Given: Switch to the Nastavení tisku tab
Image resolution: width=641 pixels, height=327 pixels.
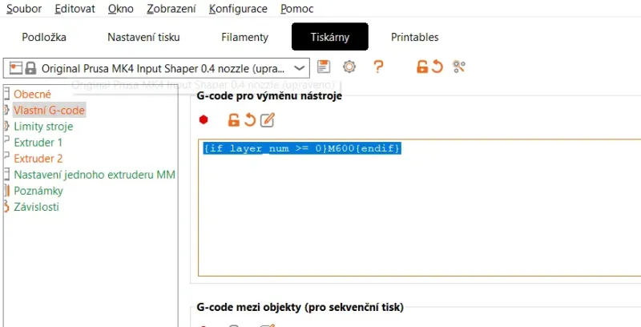Looking at the screenshot, I should coord(143,37).
